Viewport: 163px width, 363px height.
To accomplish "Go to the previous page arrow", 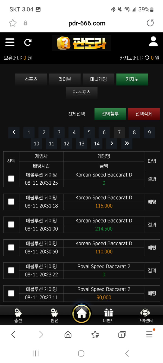I will (14, 133).
